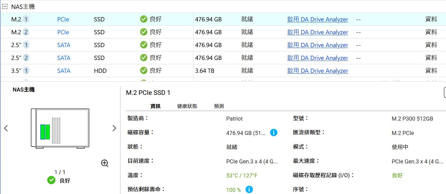Collapse the NAS主機 tree group

click(5, 7)
